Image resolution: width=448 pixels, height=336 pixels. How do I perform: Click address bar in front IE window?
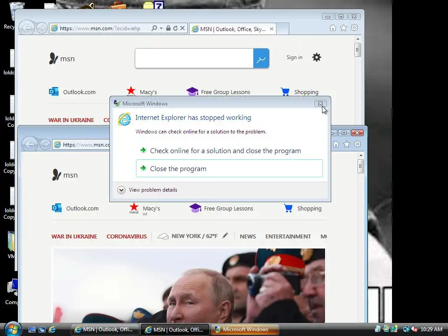pyautogui.click(x=81, y=144)
